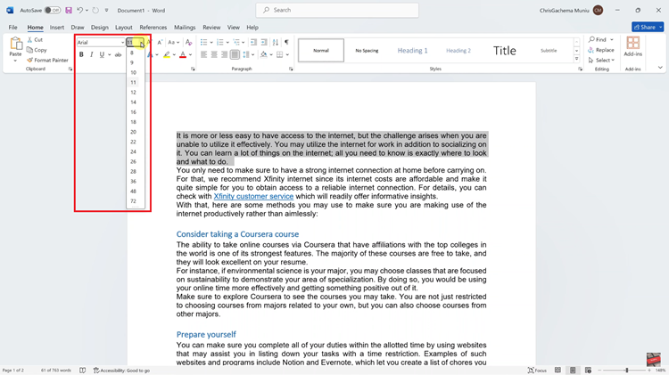Image resolution: width=669 pixels, height=375 pixels.
Task: Switch to the Review tab
Action: (x=211, y=28)
